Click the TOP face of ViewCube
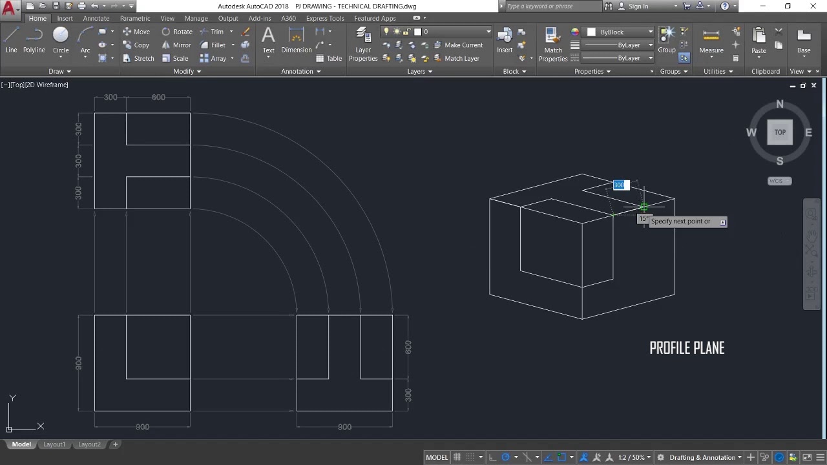The image size is (827, 465). click(780, 132)
